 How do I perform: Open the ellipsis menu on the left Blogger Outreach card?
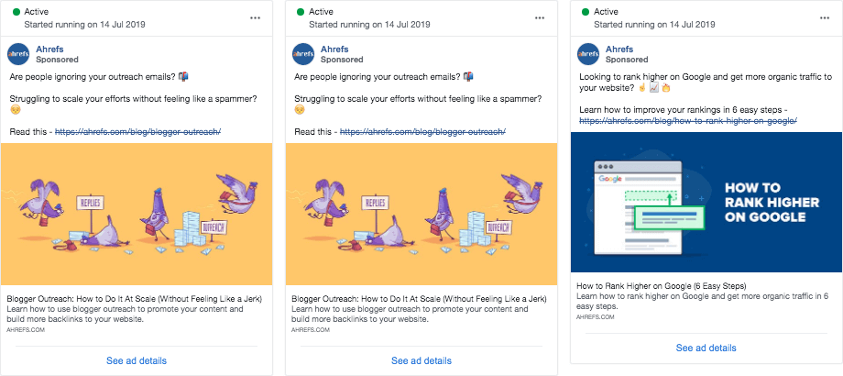[256, 17]
